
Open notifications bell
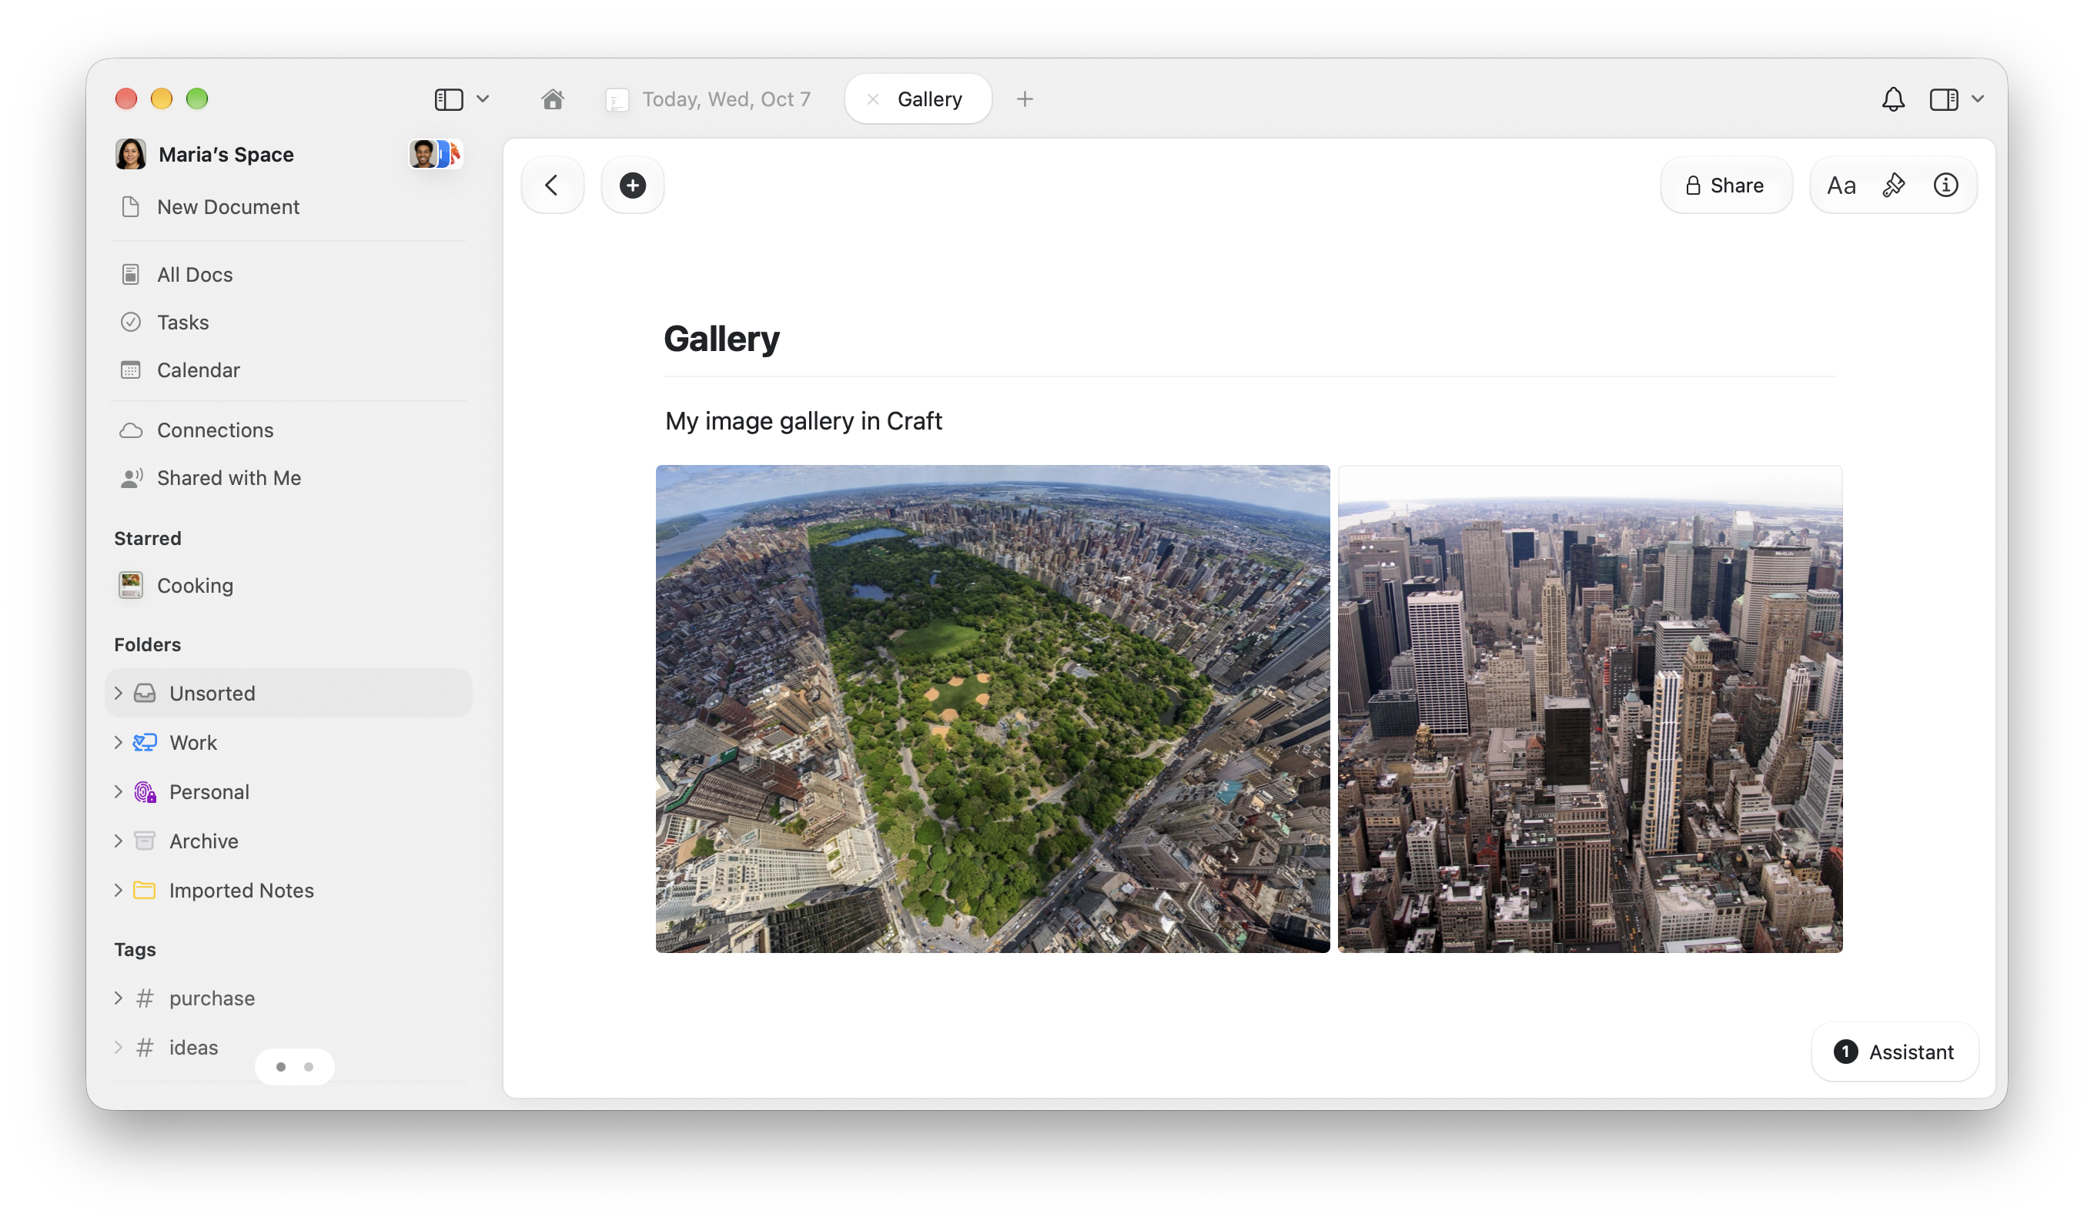[1893, 100]
